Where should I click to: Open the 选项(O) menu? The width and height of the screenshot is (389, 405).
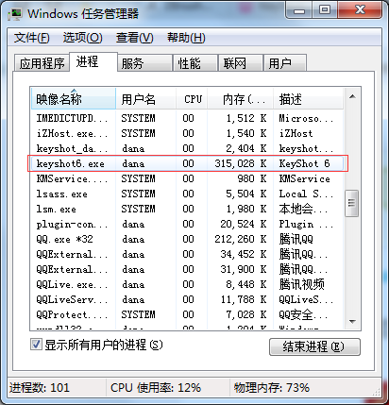(82, 38)
